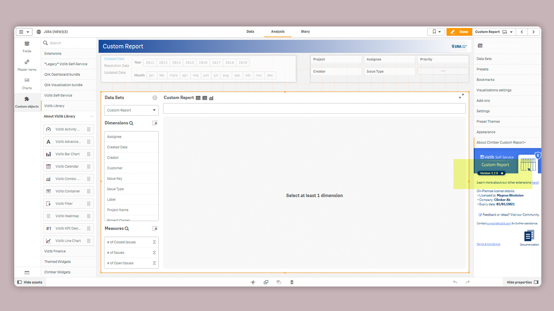Click the copy icon in bottom toolbar
This screenshot has width=554, height=311.
[266, 282]
